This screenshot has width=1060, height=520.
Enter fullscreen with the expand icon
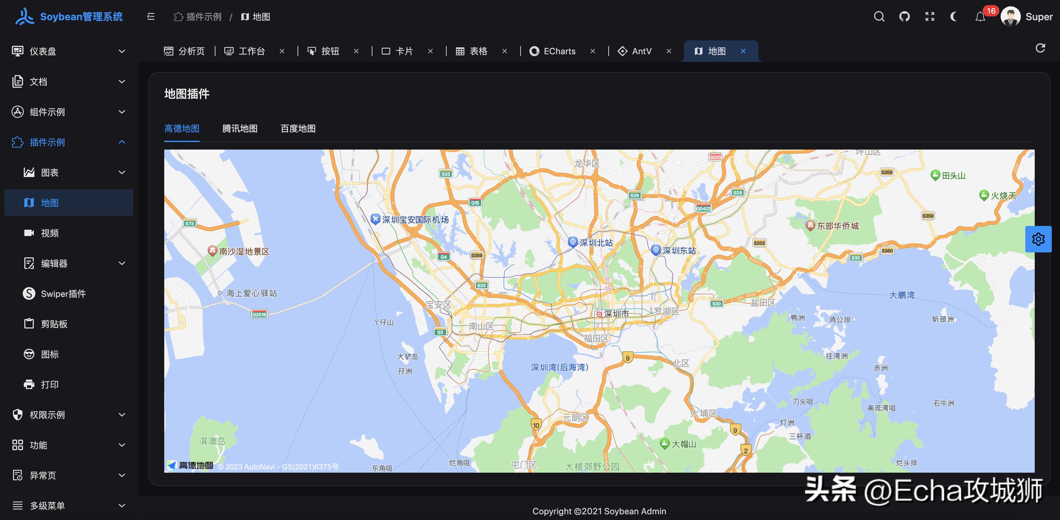pos(930,16)
